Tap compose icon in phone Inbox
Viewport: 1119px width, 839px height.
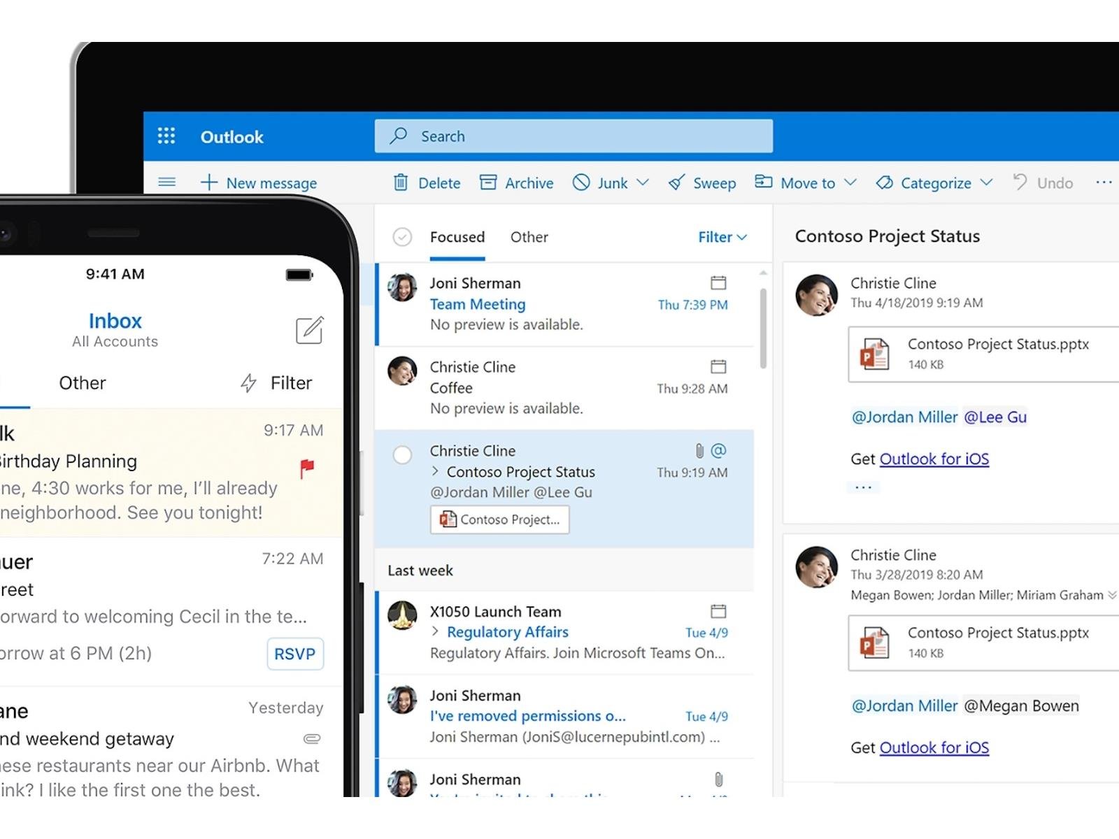[309, 330]
